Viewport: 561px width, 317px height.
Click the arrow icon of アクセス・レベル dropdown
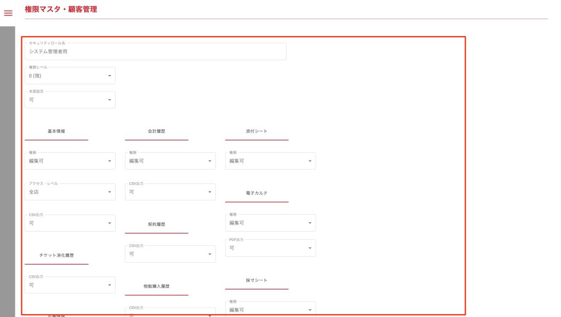coord(110,192)
